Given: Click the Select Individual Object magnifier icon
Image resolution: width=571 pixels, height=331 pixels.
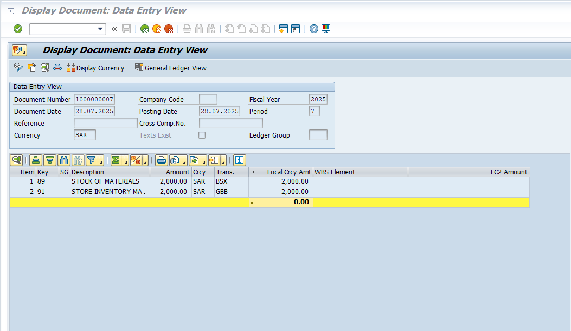Looking at the screenshot, I should click(44, 68).
